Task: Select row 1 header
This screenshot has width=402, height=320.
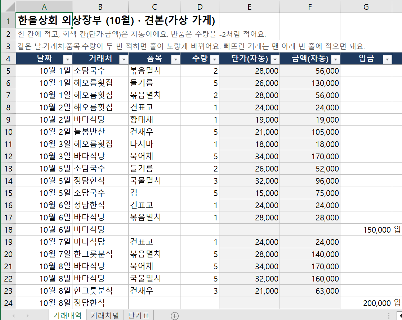Action: point(8,20)
